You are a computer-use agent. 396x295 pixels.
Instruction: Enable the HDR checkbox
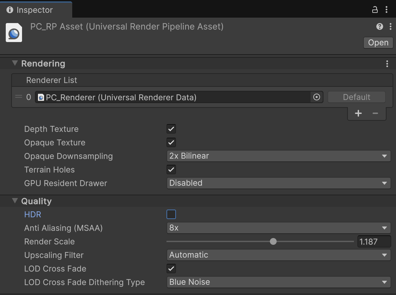171,214
